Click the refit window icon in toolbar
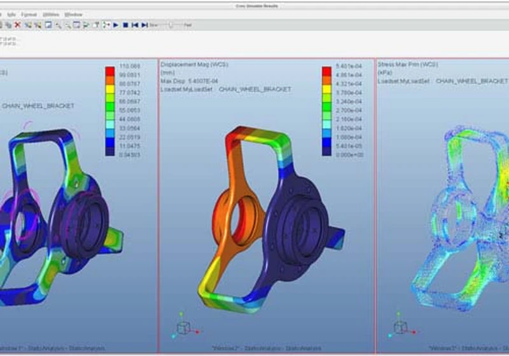The image size is (509, 356). point(76,25)
